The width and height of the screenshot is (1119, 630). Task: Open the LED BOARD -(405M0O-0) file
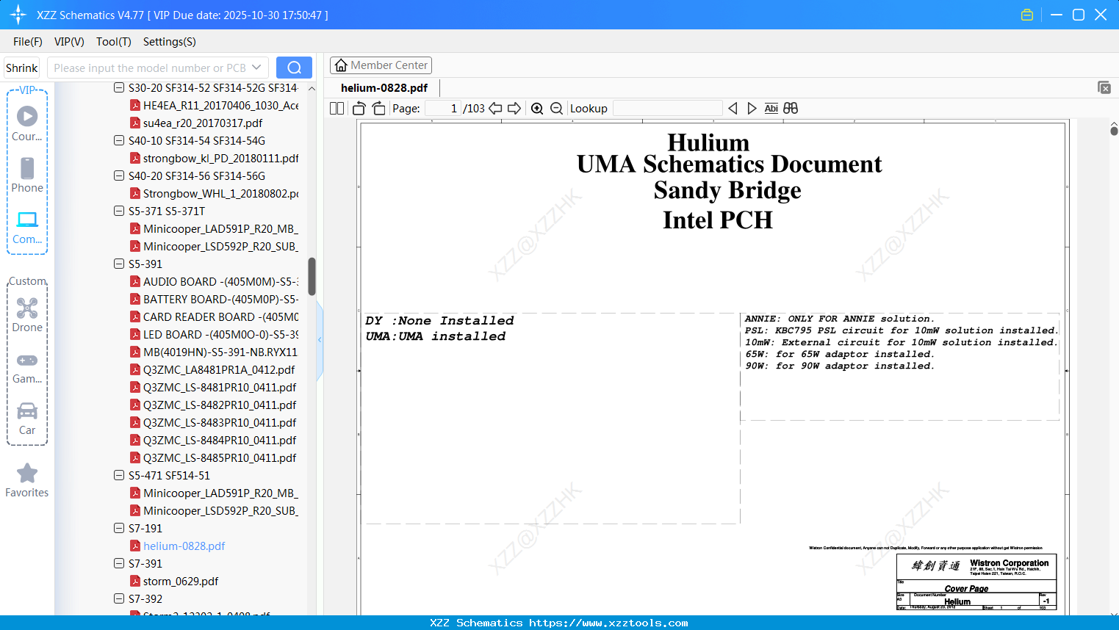[215, 334]
